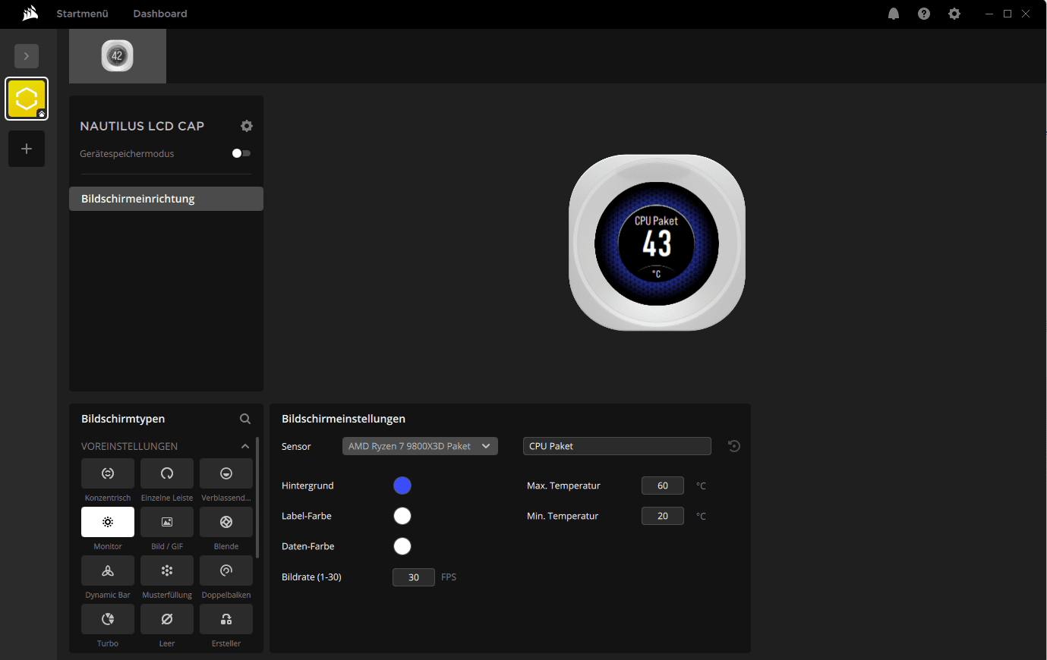Image resolution: width=1047 pixels, height=660 pixels.
Task: Click the Corsair sails logo
Action: [x=30, y=13]
